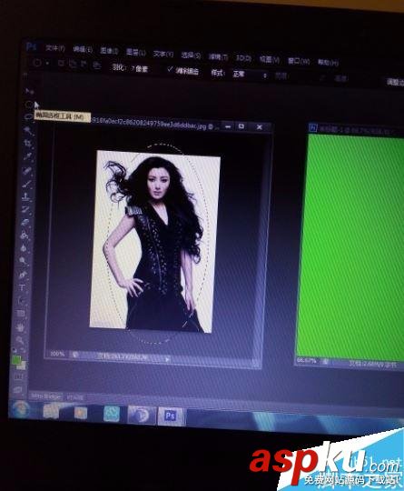The image size is (404, 491).
Task: Click the Photoshop icon in the taskbar
Action: (171, 416)
